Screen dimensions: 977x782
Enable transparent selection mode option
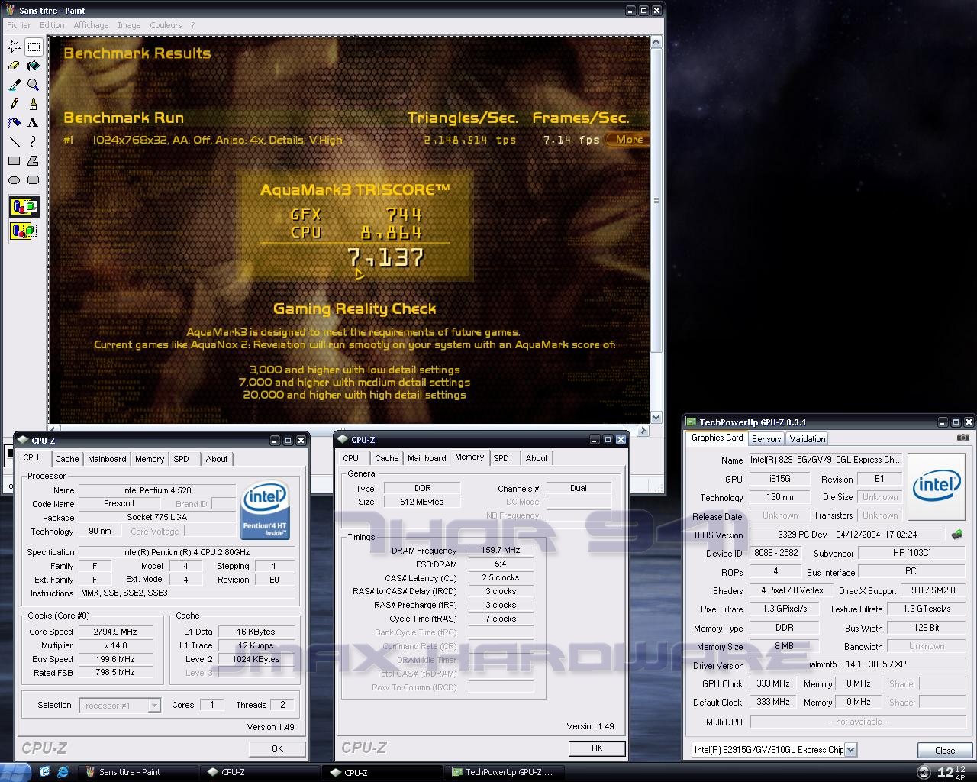[x=24, y=230]
